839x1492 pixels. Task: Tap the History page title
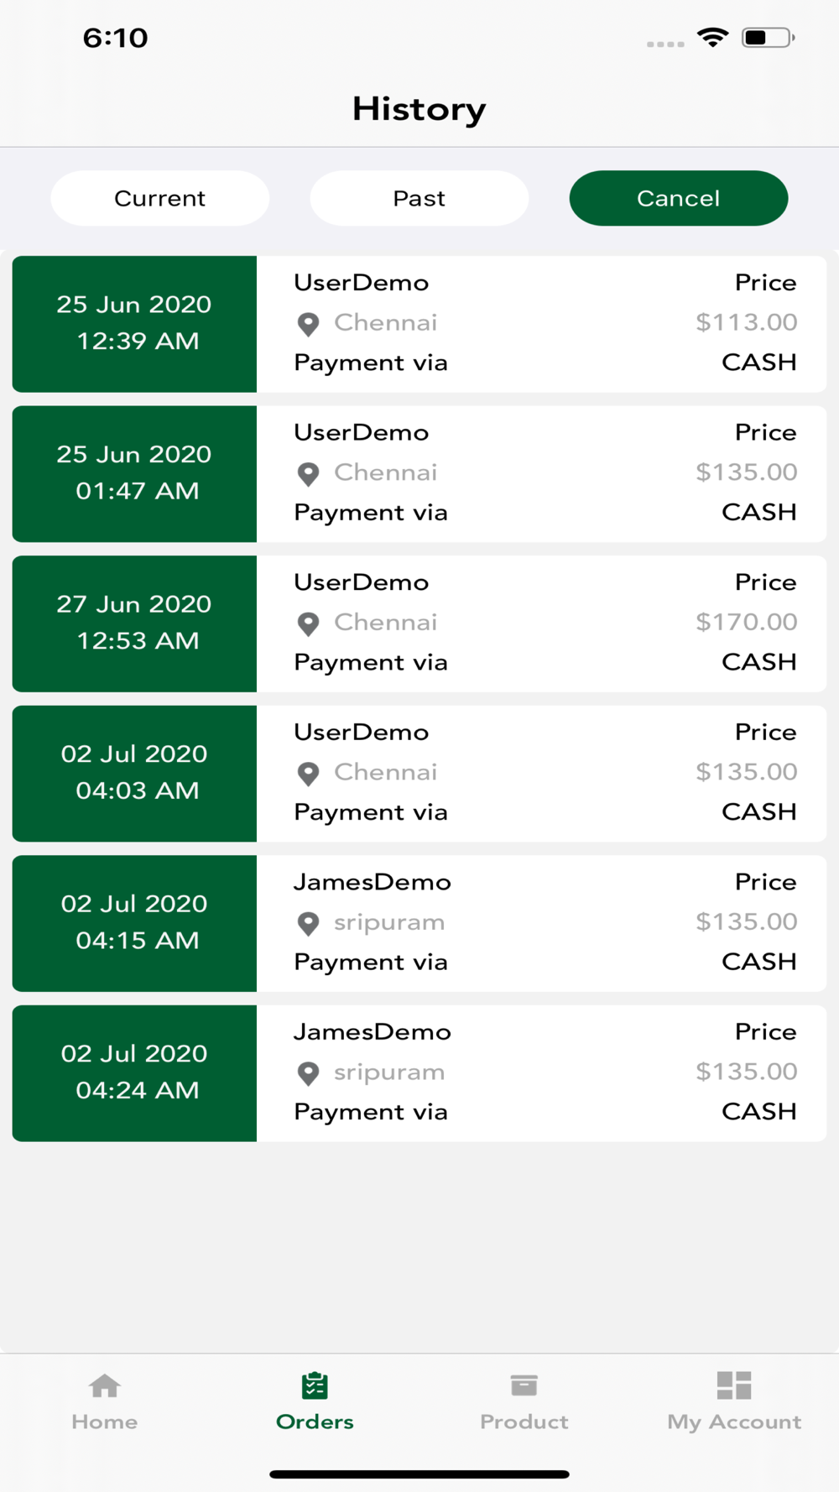[x=419, y=109]
